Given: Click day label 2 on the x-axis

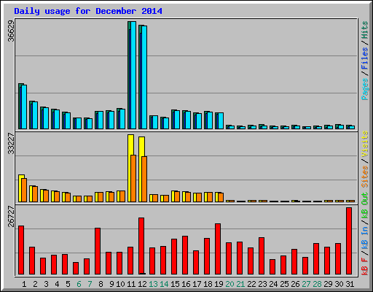Looking at the screenshot, I should tap(35, 284).
